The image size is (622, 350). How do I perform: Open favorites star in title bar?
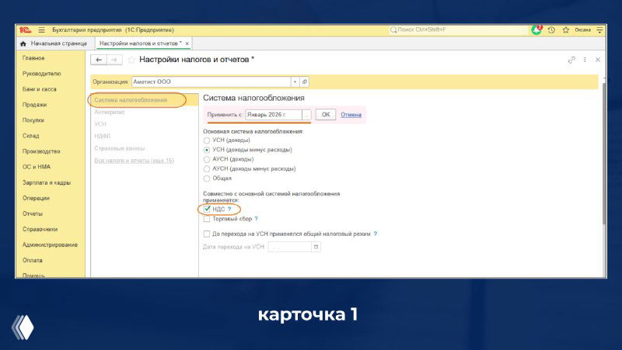[566, 30]
